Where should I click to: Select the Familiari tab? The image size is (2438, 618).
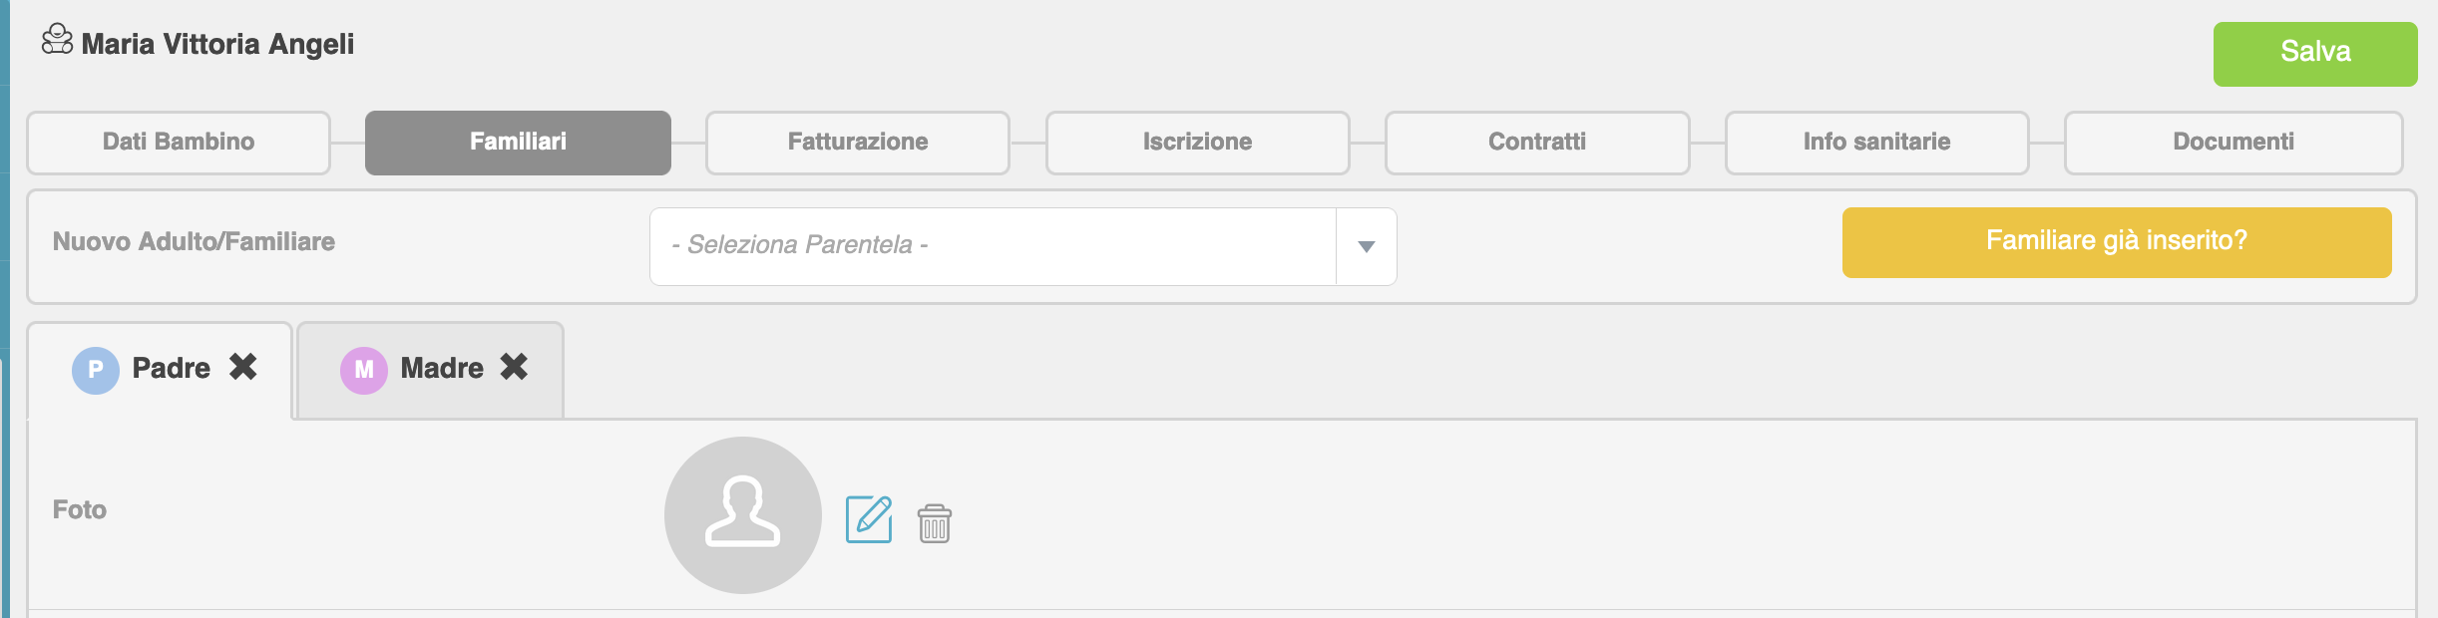pos(518,143)
